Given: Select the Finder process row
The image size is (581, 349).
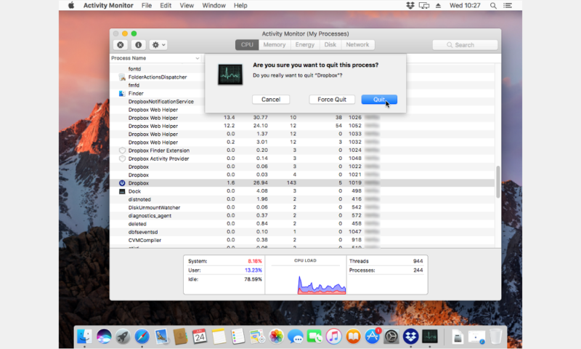Looking at the screenshot, I should [x=157, y=93].
